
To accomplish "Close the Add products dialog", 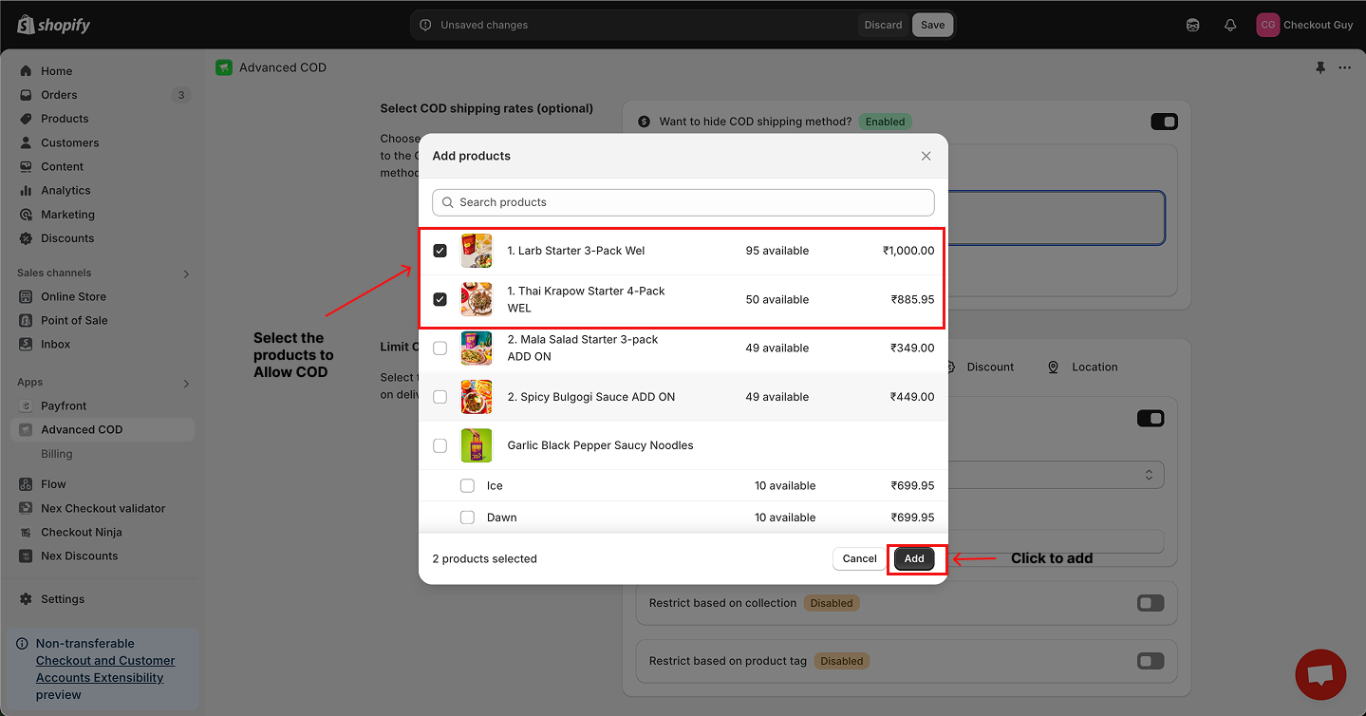I will tap(926, 156).
